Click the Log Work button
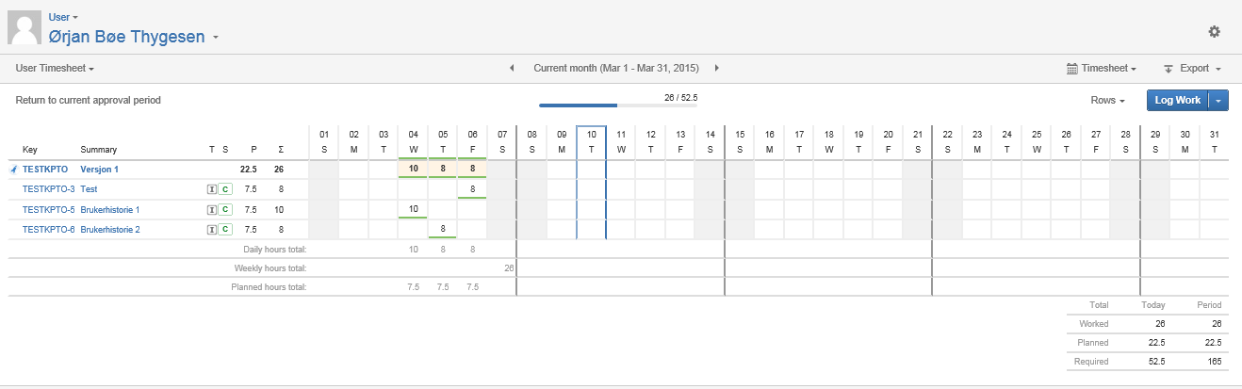1242x389 pixels. click(1178, 100)
